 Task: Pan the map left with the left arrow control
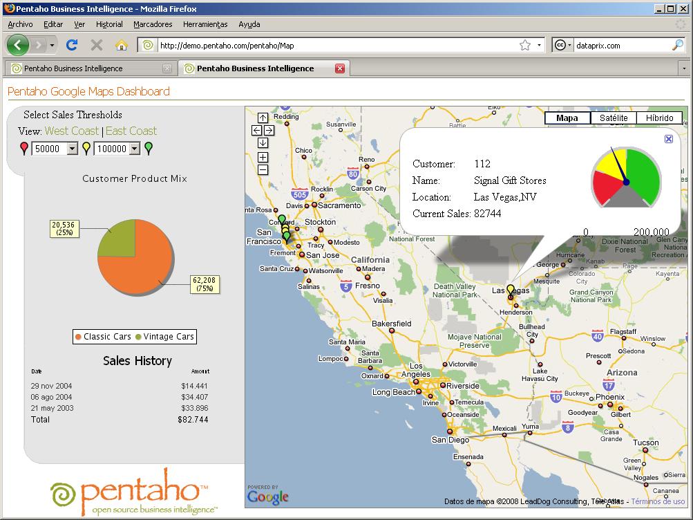pos(255,129)
